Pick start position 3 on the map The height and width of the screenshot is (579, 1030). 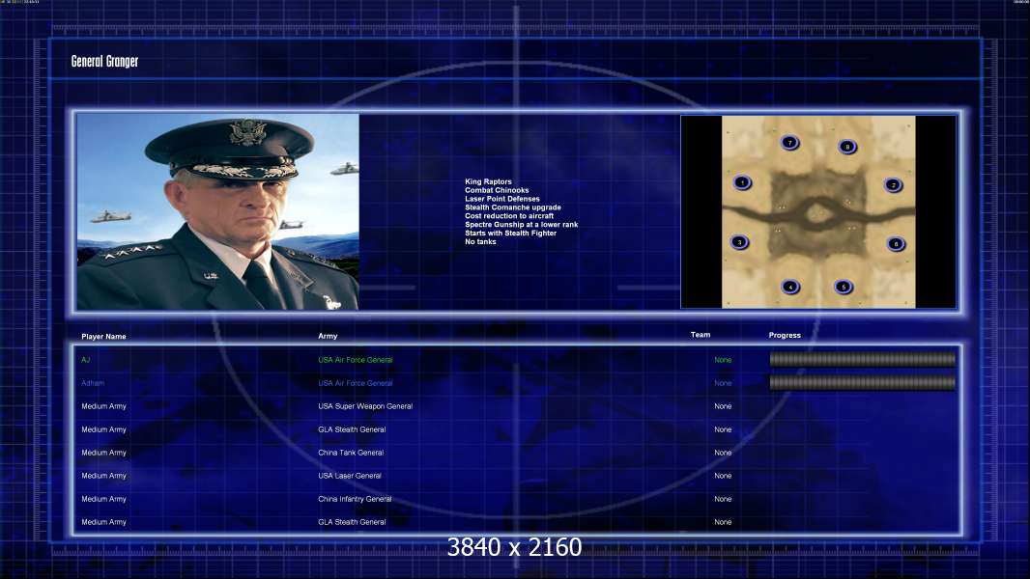740,242
